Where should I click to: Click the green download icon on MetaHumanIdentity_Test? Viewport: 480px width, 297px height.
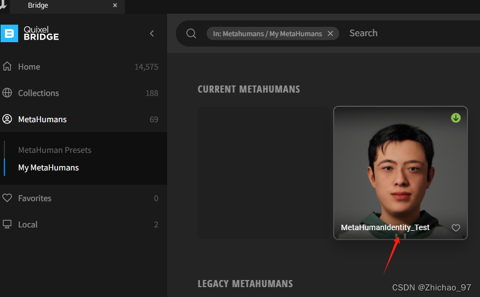coord(456,118)
